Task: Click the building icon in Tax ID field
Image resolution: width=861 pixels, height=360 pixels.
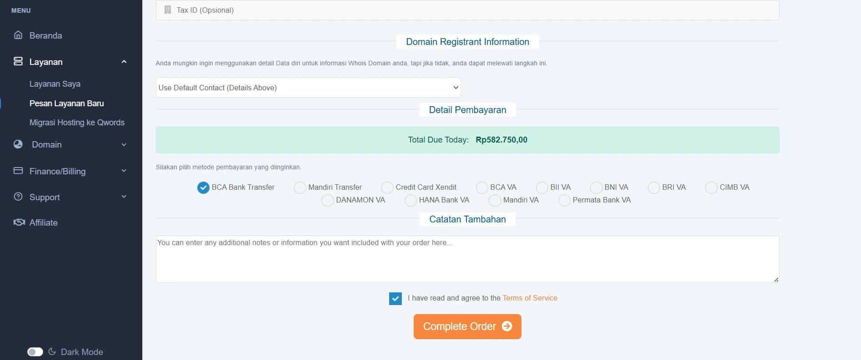Action: click(x=168, y=10)
